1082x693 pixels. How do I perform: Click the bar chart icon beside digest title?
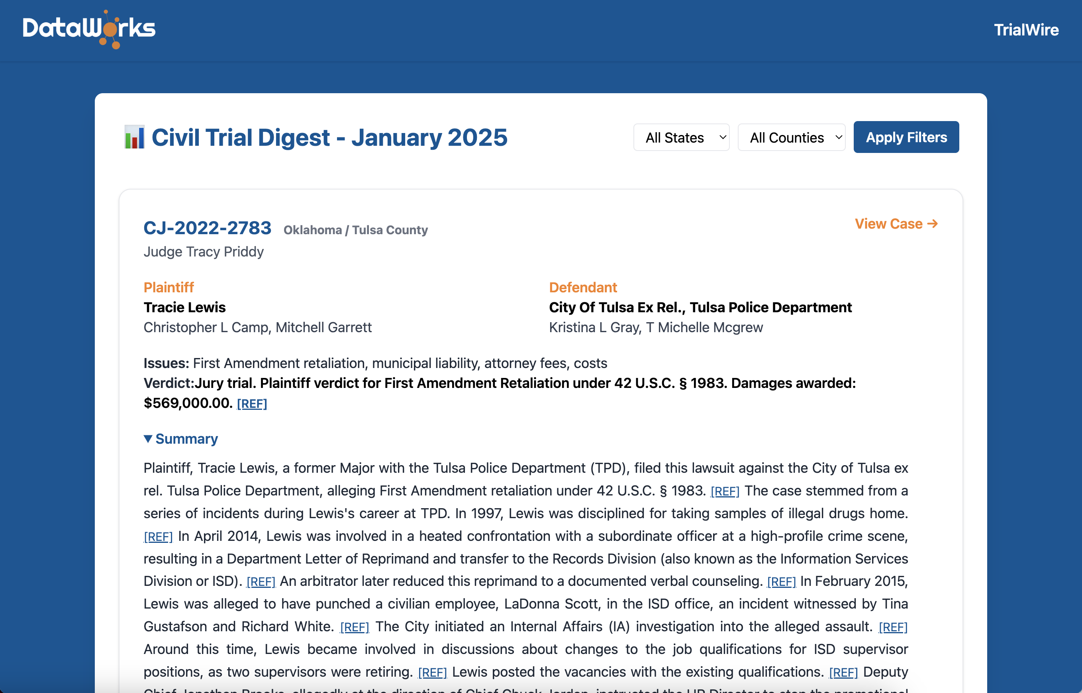(135, 137)
